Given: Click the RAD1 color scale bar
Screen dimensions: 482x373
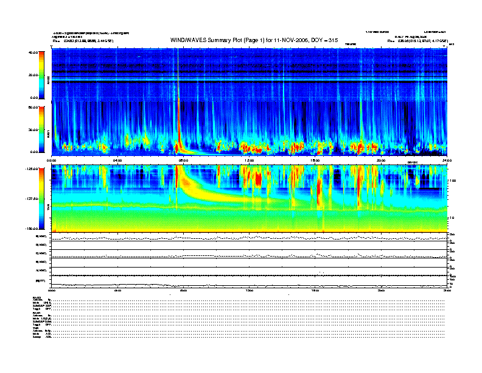Looking at the screenshot, I should (x=41, y=129).
